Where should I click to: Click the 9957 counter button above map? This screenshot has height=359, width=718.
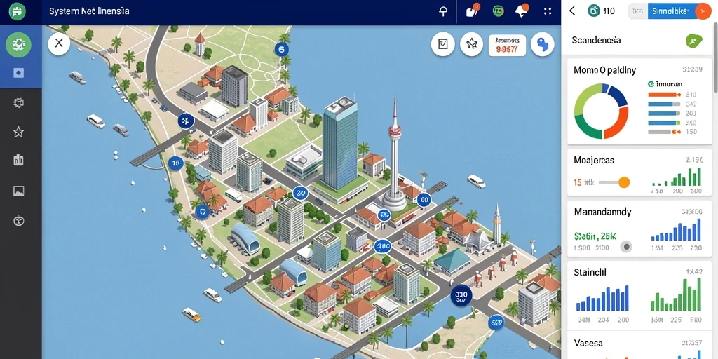(506, 46)
